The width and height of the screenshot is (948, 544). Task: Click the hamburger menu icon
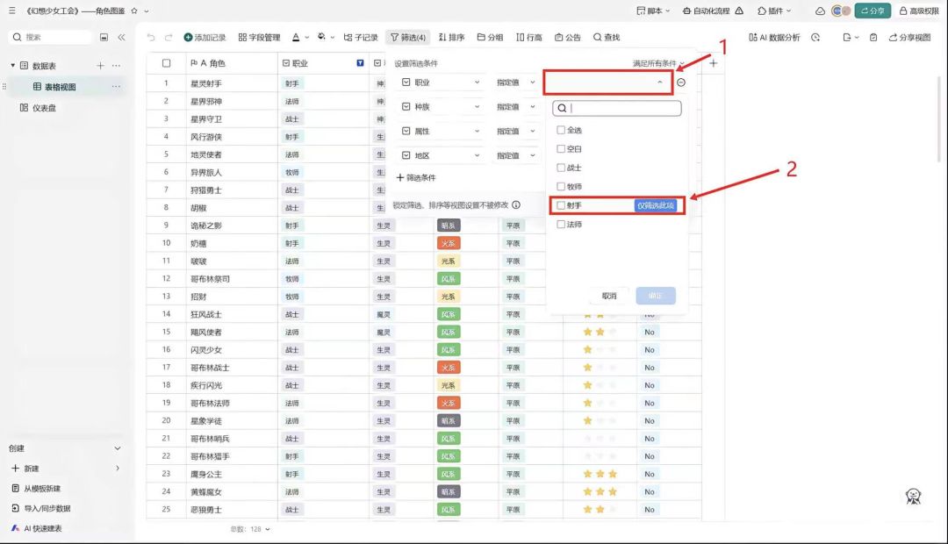12,11
